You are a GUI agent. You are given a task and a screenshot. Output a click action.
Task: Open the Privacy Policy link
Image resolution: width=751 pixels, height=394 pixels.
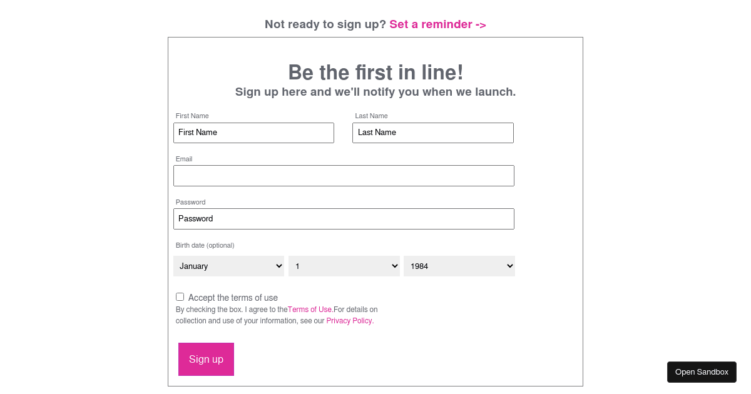(x=349, y=320)
